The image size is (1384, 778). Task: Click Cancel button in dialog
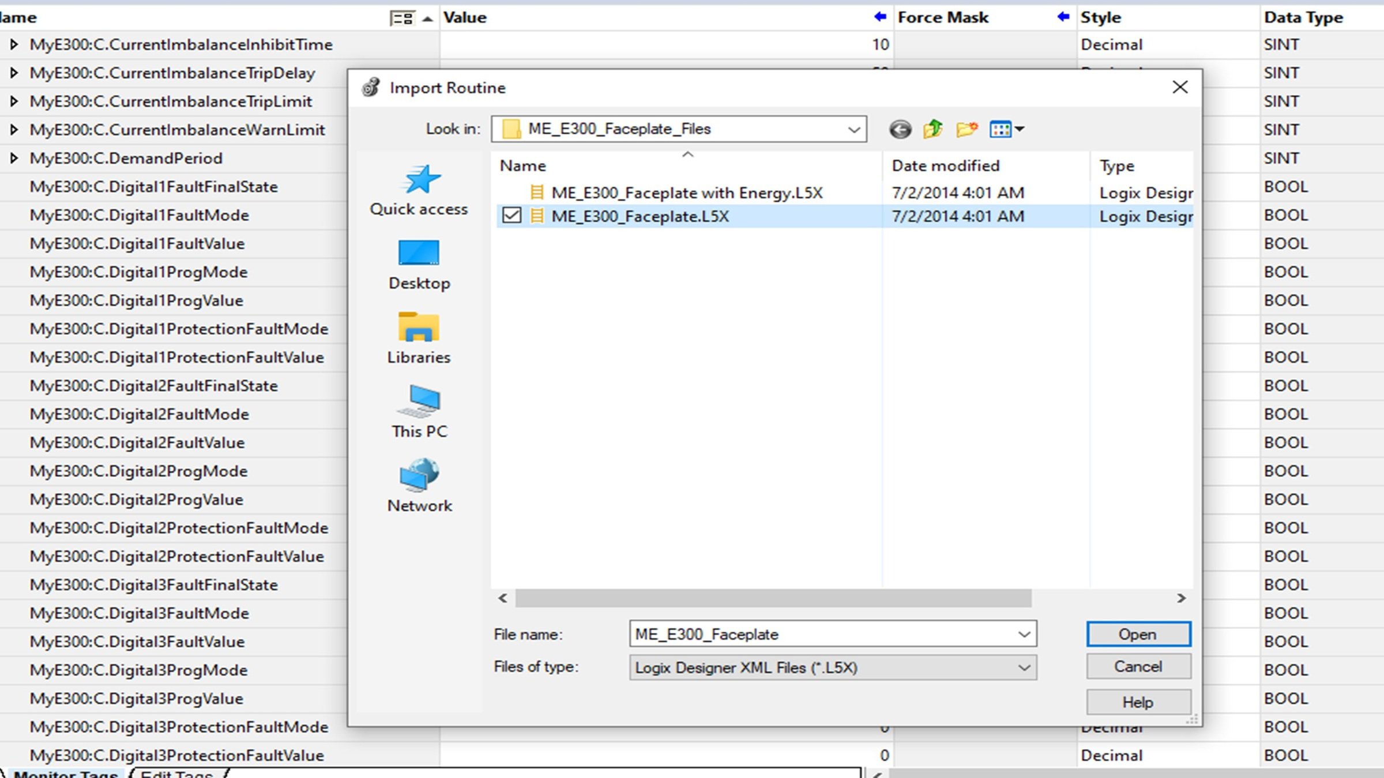point(1138,667)
